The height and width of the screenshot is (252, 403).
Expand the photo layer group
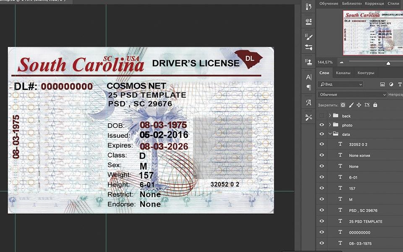[330, 125]
